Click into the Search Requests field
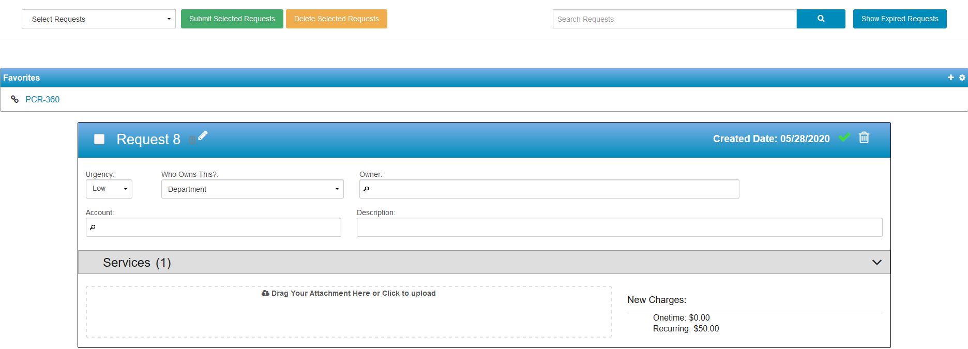The height and width of the screenshot is (349, 968). [x=674, y=19]
